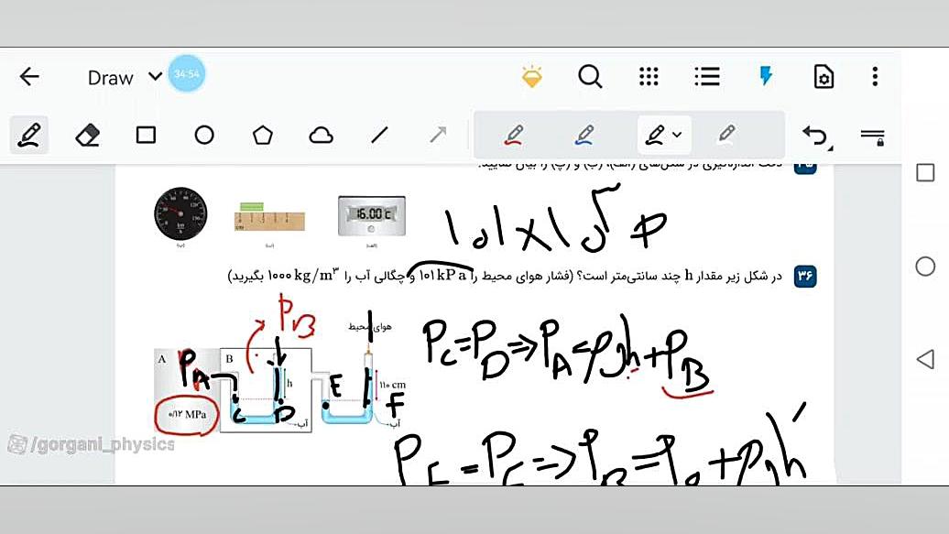Choose the gray pencil preset
Viewport: 949px width, 534px height.
pos(727,134)
